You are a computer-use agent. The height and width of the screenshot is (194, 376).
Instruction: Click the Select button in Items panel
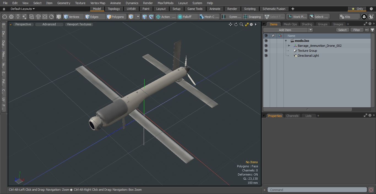point(342,30)
